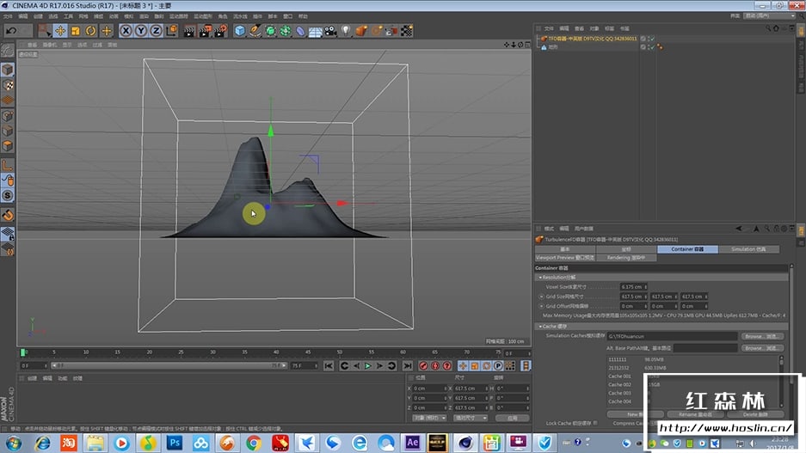The height and width of the screenshot is (453, 806).
Task: Select the Rotate tool in top toolbar
Action: pos(91,31)
